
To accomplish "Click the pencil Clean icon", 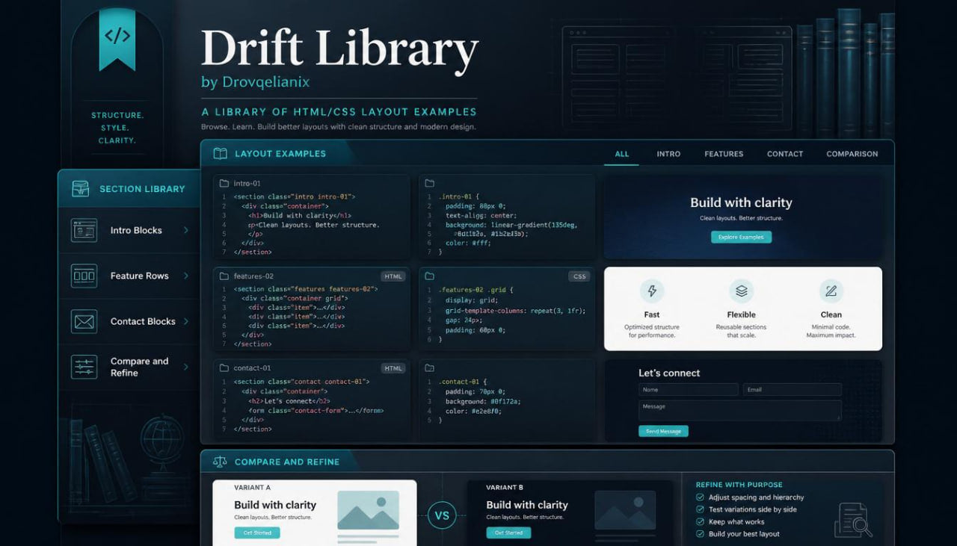I will [831, 291].
